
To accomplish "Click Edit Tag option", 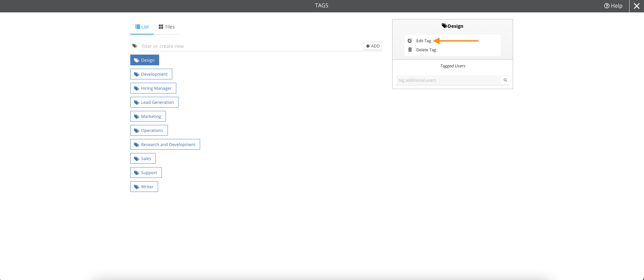I will click(x=423, y=41).
